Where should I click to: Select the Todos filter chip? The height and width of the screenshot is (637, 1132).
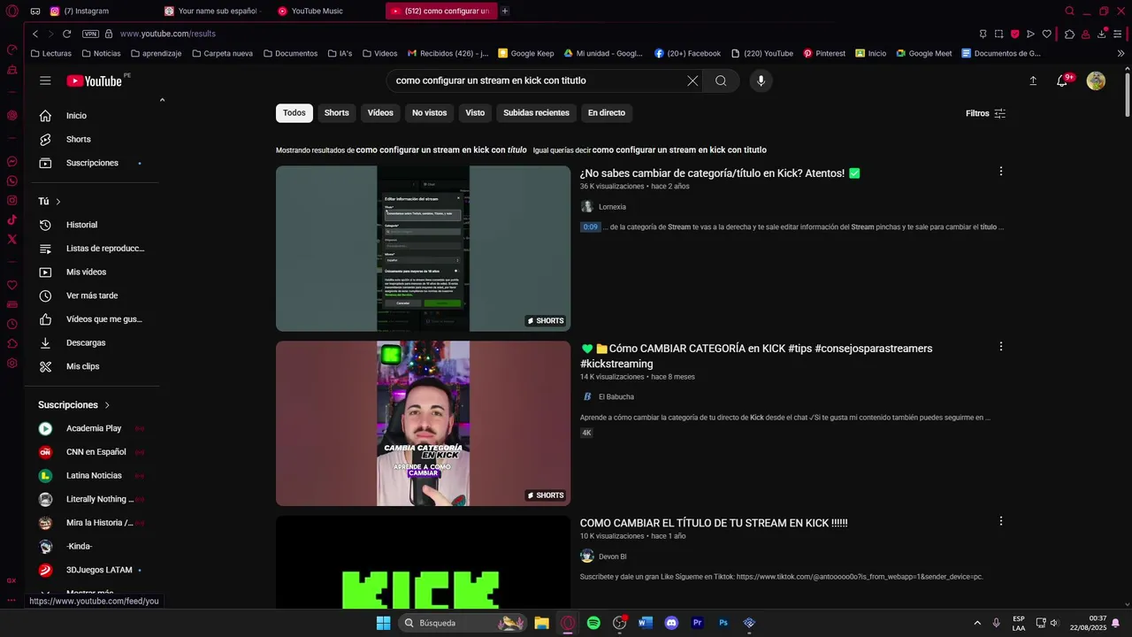[x=294, y=113]
